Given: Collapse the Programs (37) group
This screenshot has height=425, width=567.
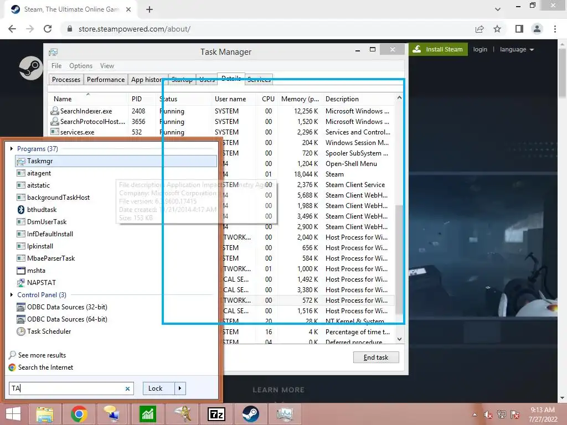Looking at the screenshot, I should tap(12, 148).
